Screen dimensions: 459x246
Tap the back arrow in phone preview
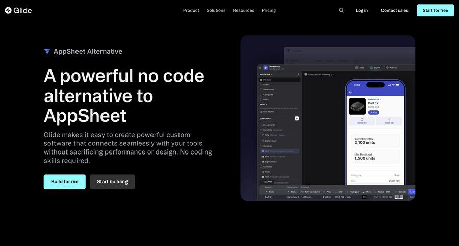click(x=350, y=92)
